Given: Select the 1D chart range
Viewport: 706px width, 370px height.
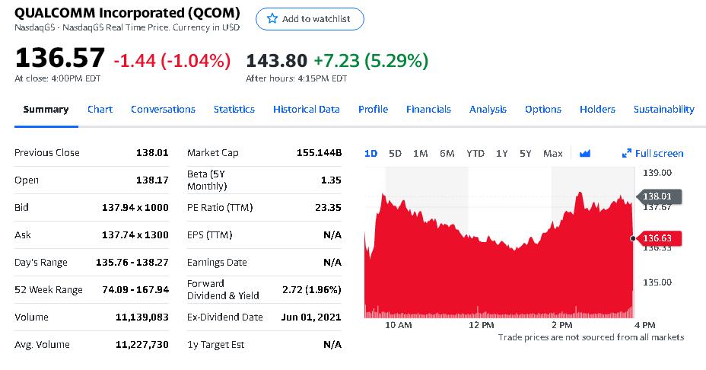Looking at the screenshot, I should click(370, 154).
